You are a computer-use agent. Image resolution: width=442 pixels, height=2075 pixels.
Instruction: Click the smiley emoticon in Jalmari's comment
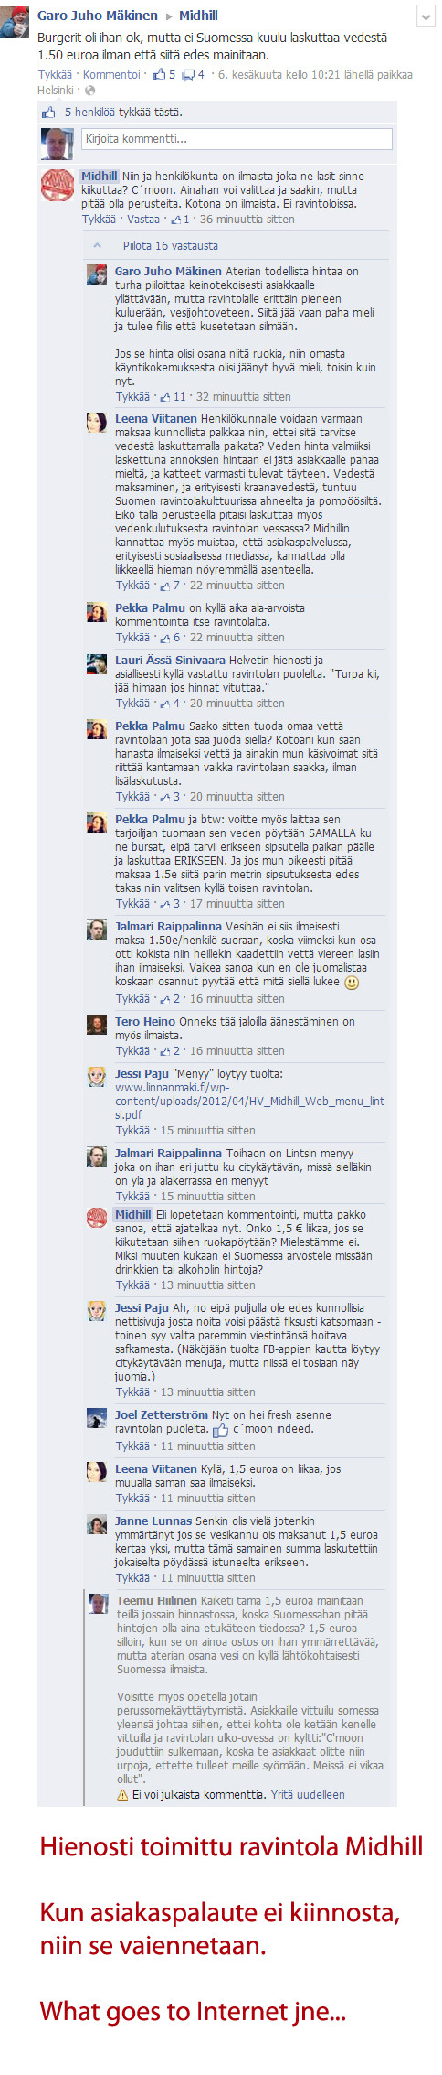click(x=352, y=983)
